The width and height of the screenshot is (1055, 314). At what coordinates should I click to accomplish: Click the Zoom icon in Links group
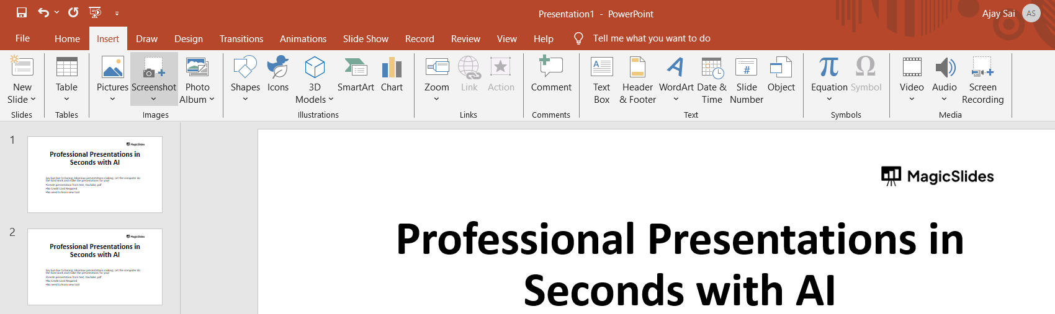437,67
